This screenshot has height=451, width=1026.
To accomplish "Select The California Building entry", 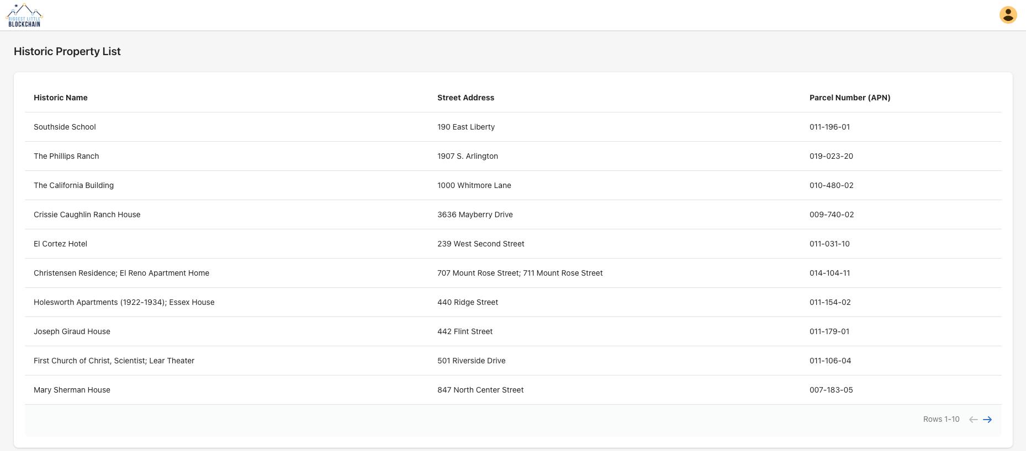I will (73, 185).
